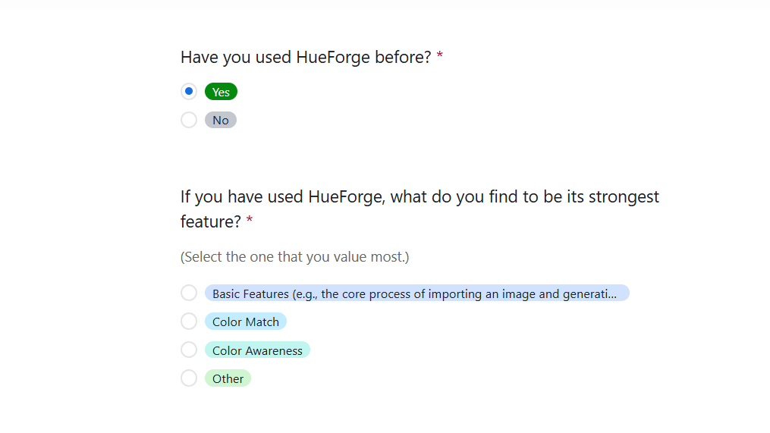Viewport: 770px width, 433px height.
Task: Click the green Yes label pill
Action: [221, 92]
